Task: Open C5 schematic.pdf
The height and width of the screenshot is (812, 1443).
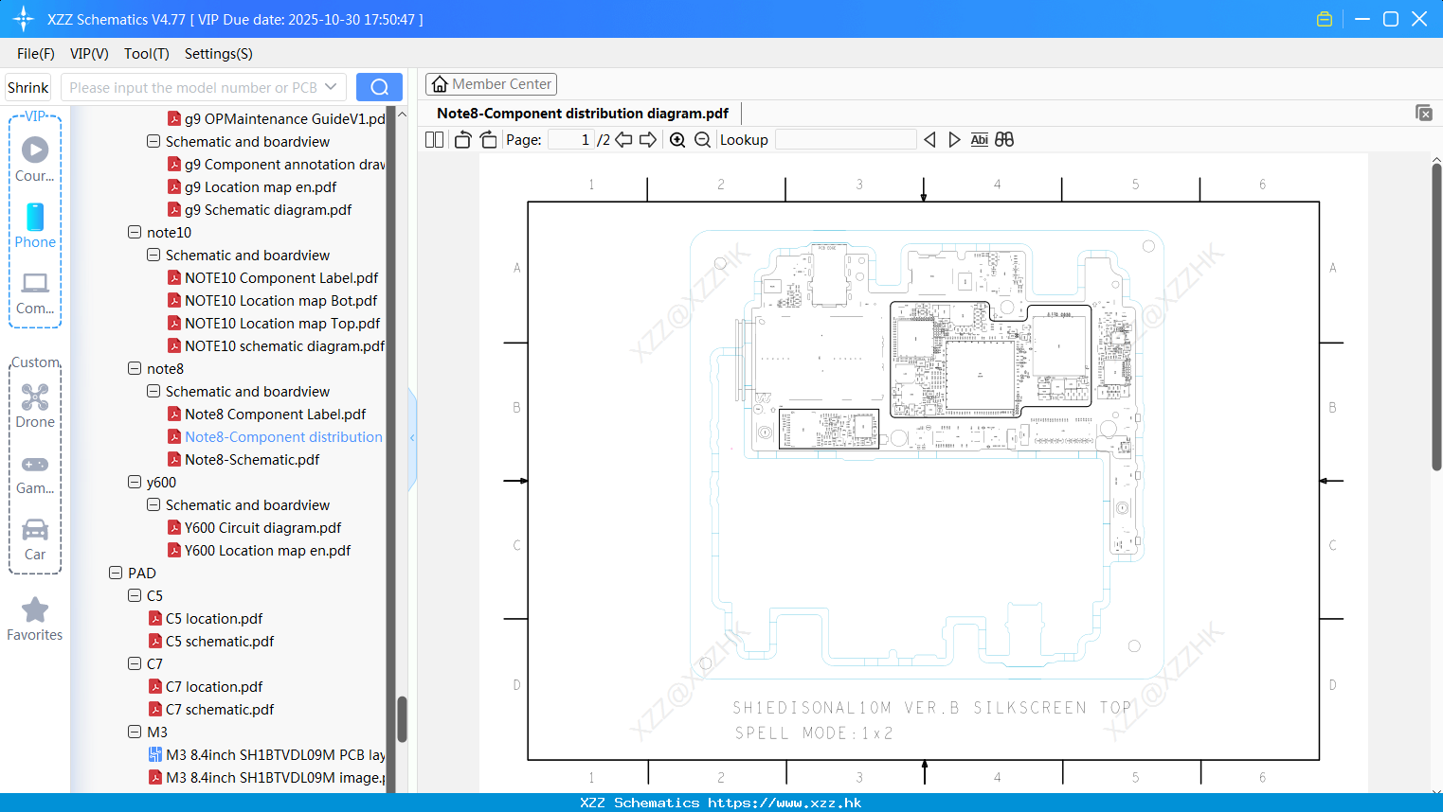Action: tap(220, 641)
